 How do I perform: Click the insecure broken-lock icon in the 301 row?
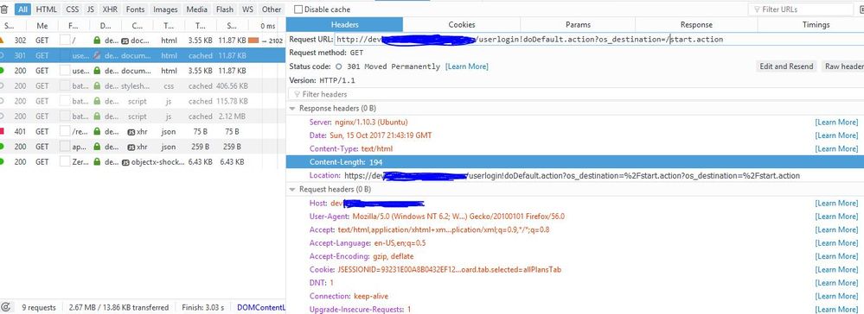(x=97, y=55)
